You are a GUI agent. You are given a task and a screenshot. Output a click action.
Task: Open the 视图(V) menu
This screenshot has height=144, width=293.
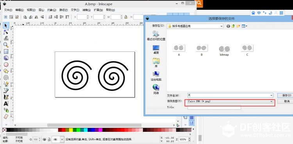tap(31, 10)
